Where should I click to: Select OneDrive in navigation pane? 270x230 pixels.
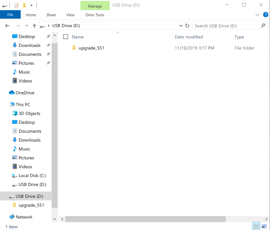(25, 93)
